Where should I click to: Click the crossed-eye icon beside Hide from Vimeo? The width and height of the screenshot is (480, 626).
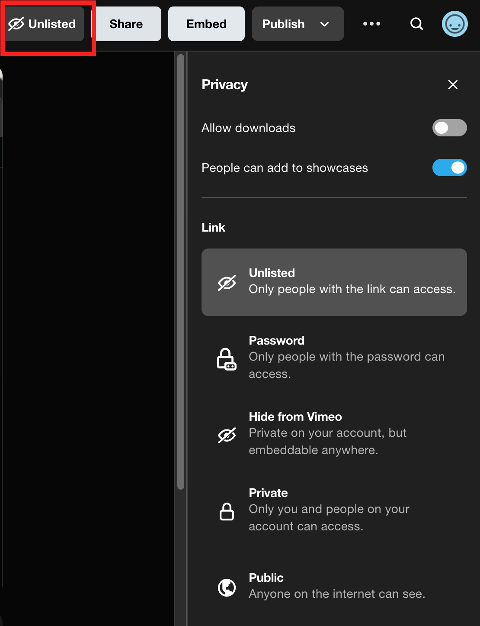click(227, 435)
